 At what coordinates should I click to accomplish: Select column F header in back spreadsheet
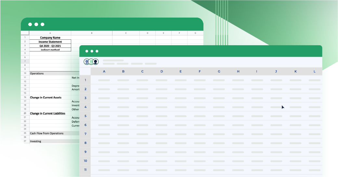179,33
